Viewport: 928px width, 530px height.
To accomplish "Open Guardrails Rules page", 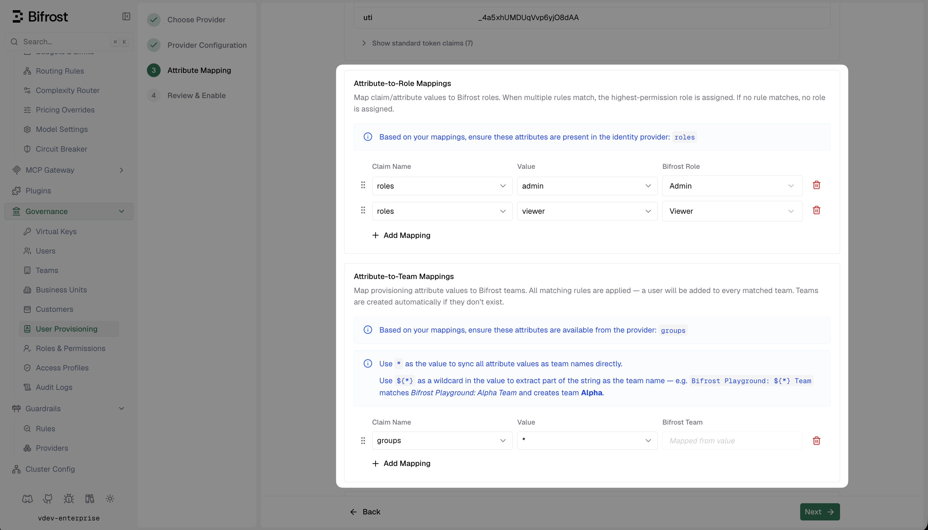I will tap(69, 428).
